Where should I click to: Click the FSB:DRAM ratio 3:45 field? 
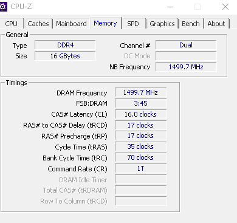pyautogui.click(x=140, y=103)
